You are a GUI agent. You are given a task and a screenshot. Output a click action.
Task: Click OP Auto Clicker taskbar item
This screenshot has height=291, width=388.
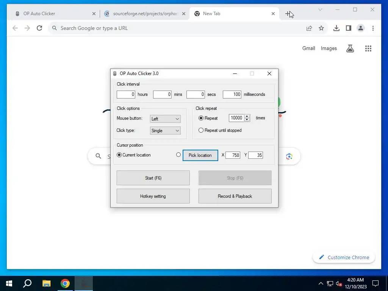84,283
